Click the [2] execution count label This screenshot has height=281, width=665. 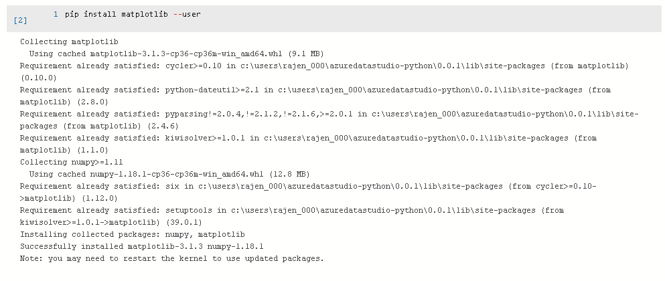click(20, 20)
